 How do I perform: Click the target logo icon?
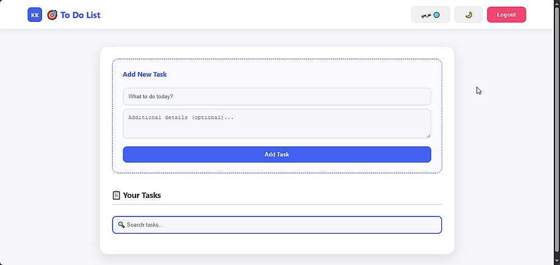click(52, 15)
